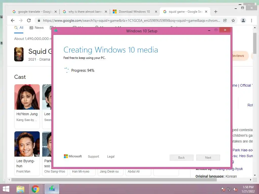Go back in Chrome using back arrow
Viewport: 259px width, 194px height.
click(13, 20)
